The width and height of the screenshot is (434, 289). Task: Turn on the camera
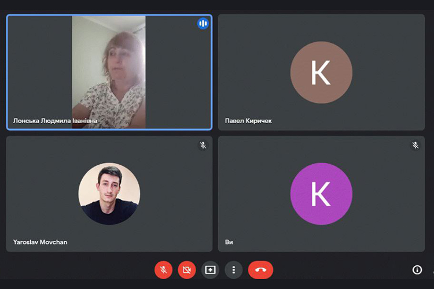tap(187, 270)
